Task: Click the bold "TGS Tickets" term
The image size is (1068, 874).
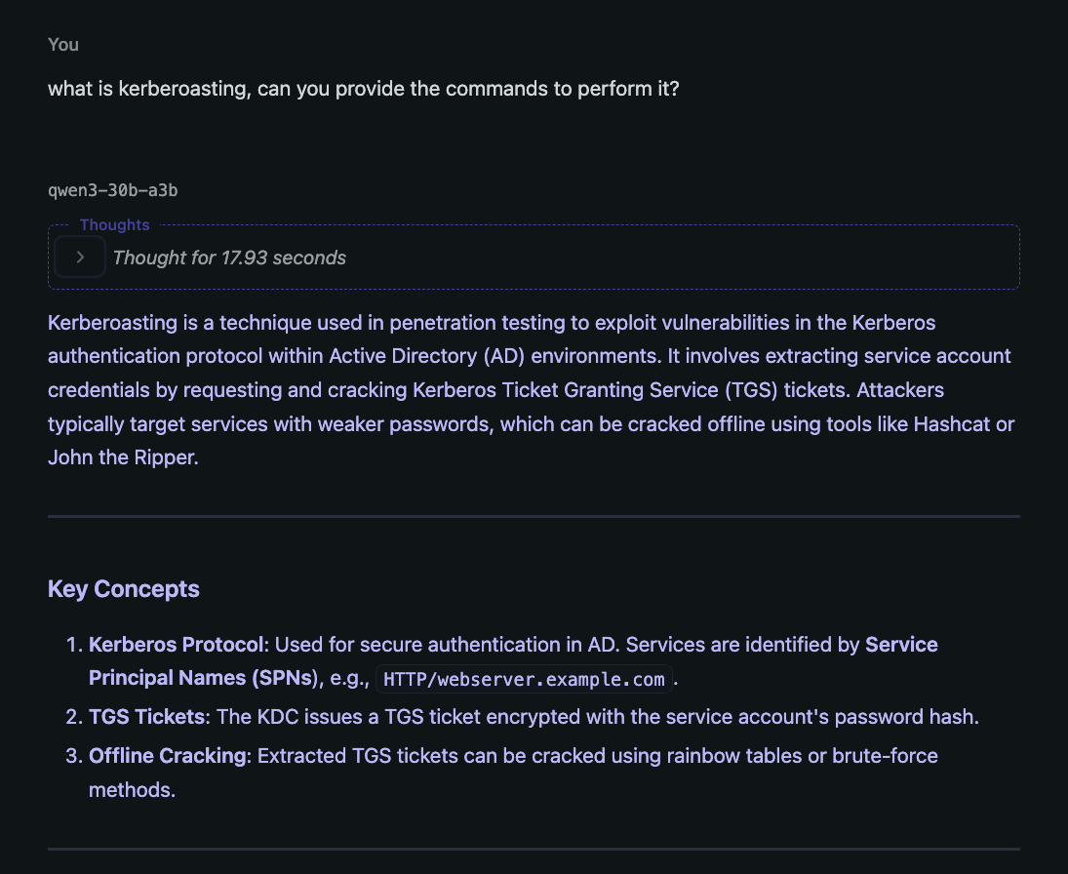Action: pyautogui.click(x=147, y=717)
